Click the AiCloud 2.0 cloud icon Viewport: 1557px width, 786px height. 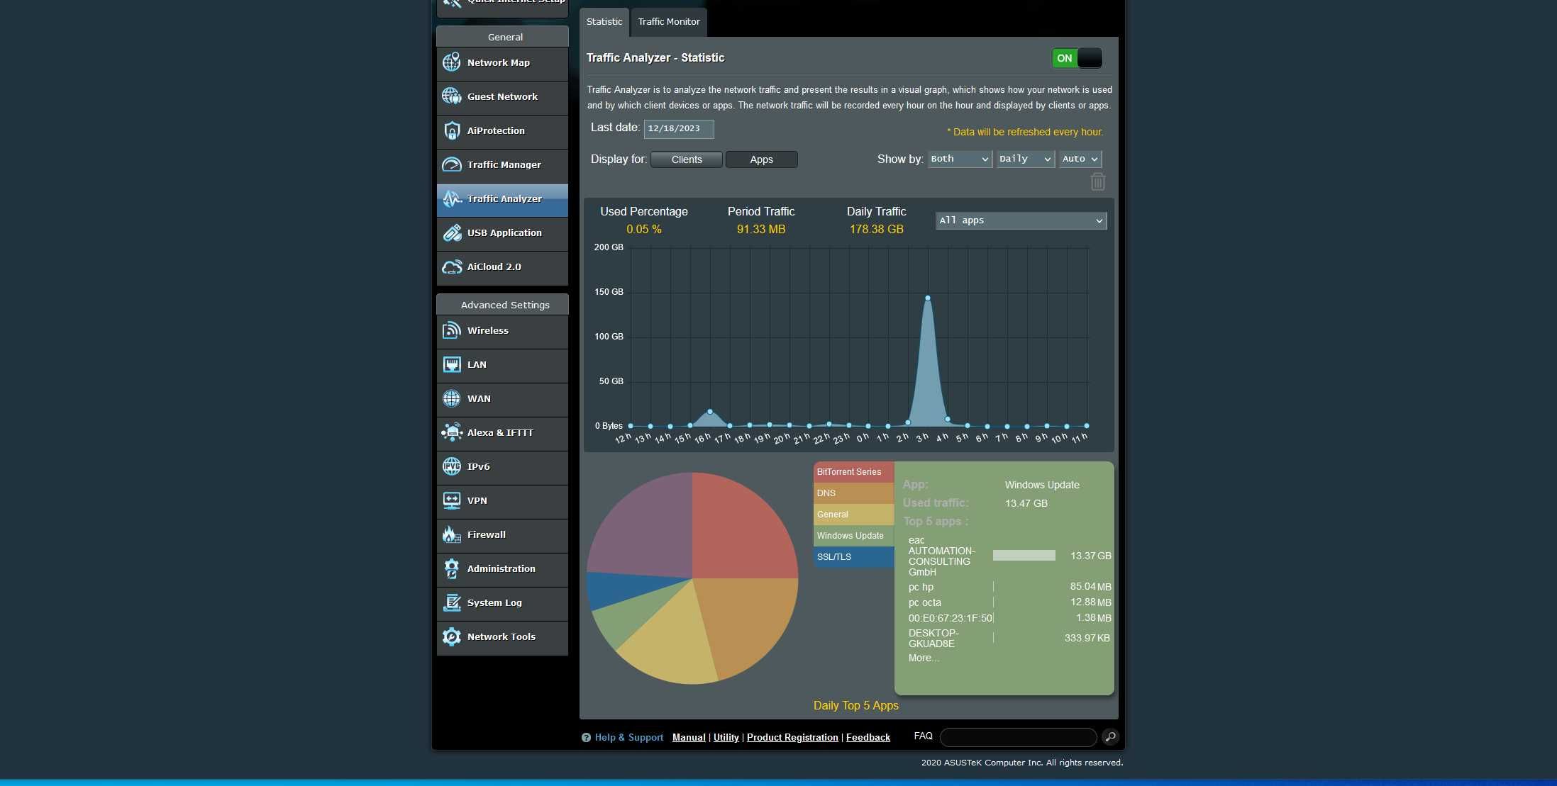452,266
